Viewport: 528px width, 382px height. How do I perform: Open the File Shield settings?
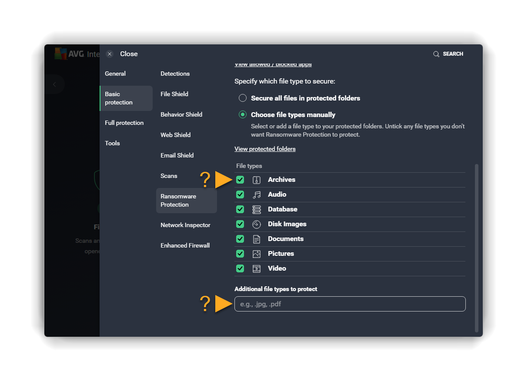click(x=174, y=94)
